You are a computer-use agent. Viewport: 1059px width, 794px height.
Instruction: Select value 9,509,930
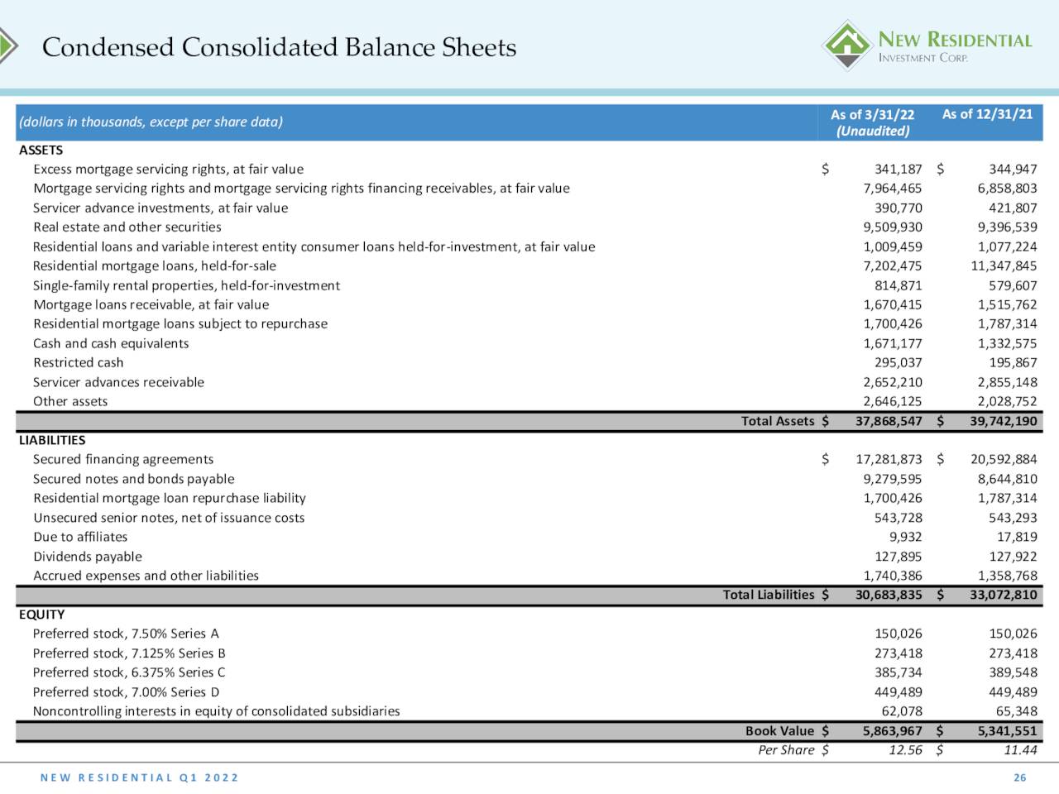click(893, 227)
